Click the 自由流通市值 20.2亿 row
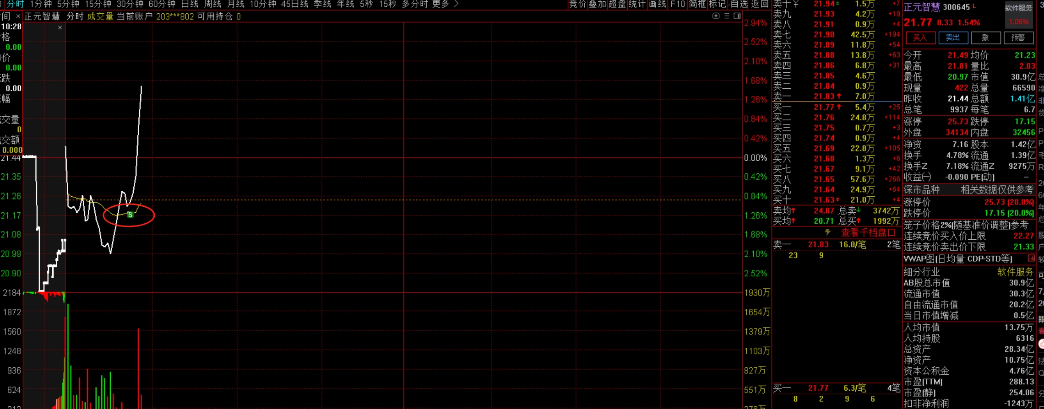 (968, 305)
